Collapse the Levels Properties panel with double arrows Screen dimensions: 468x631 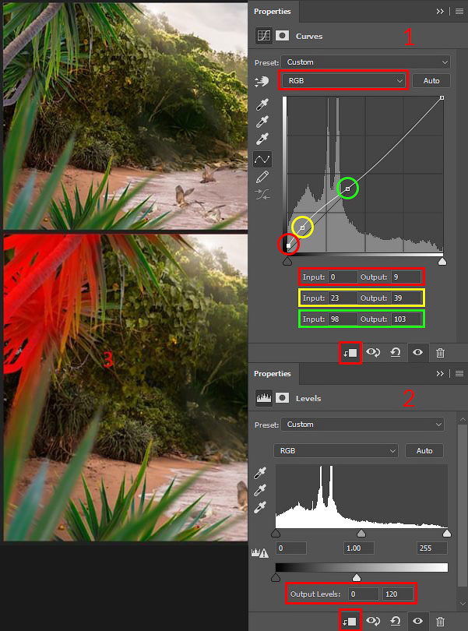[440, 374]
